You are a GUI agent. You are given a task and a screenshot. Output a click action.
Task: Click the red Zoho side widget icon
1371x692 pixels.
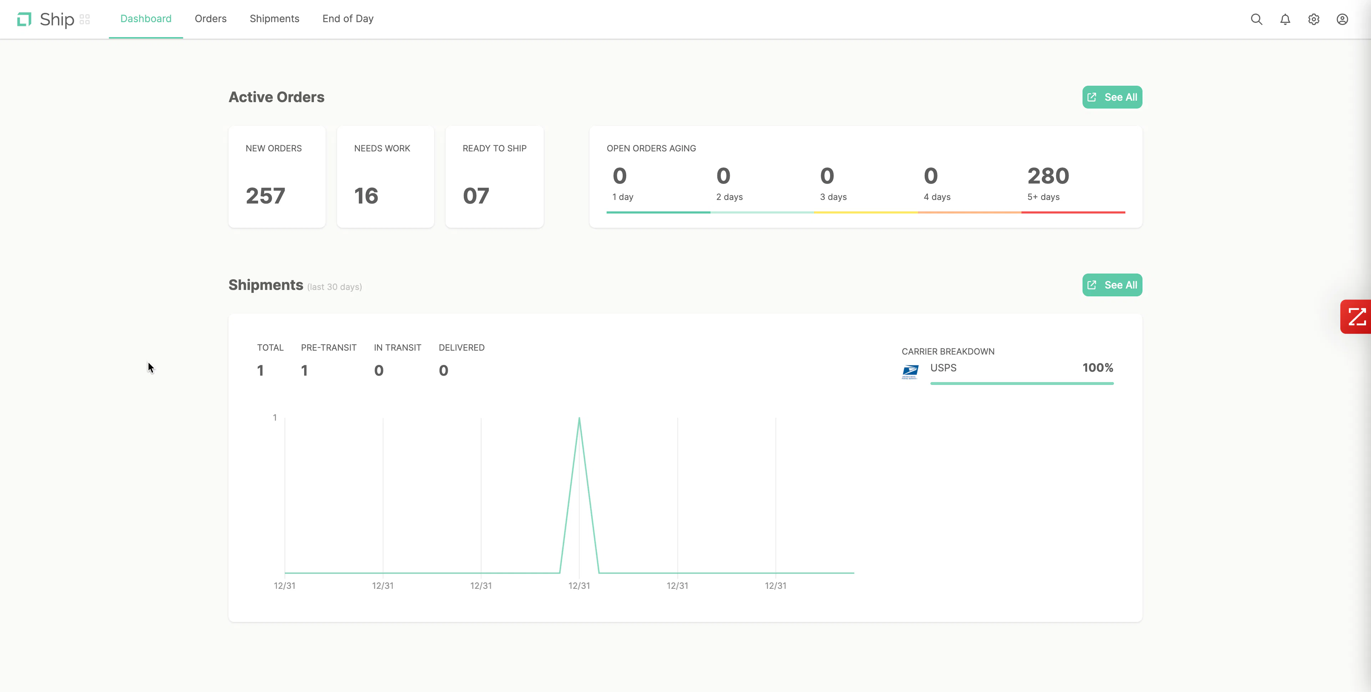point(1356,317)
